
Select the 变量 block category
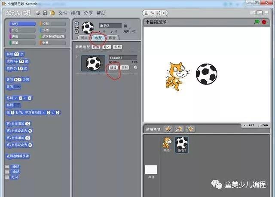[52, 42]
